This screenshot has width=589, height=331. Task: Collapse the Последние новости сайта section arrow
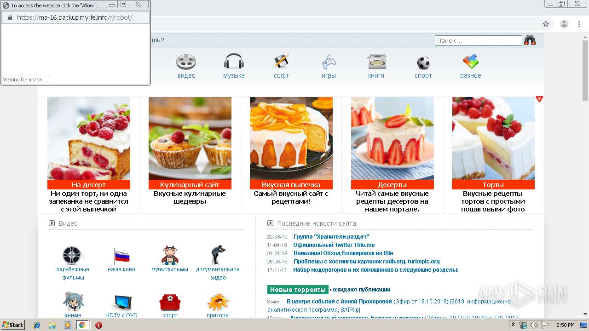[271, 223]
